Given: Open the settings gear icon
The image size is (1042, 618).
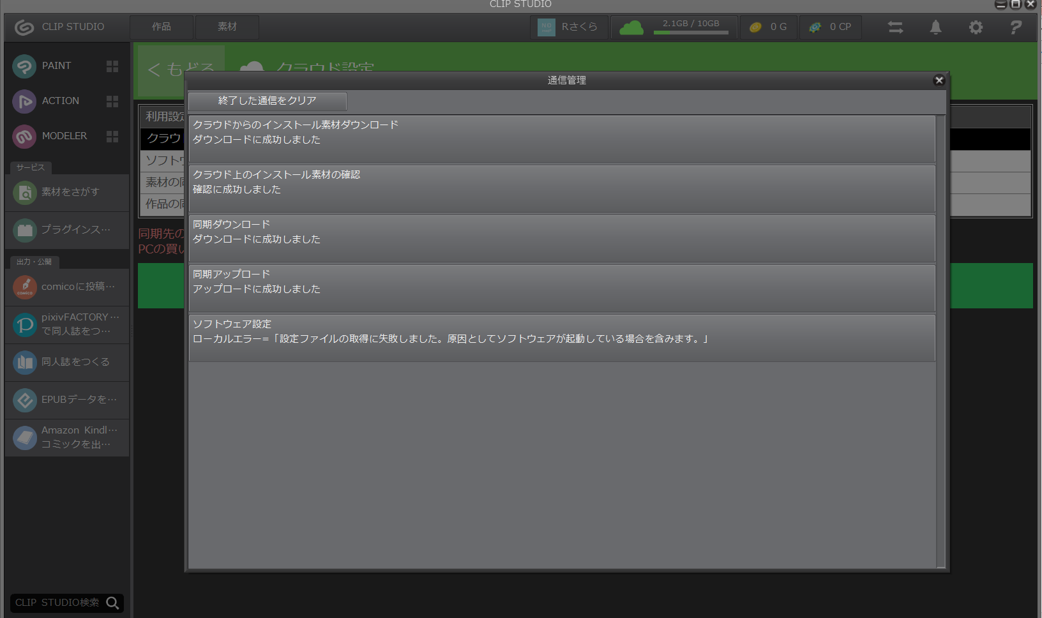Looking at the screenshot, I should point(976,27).
